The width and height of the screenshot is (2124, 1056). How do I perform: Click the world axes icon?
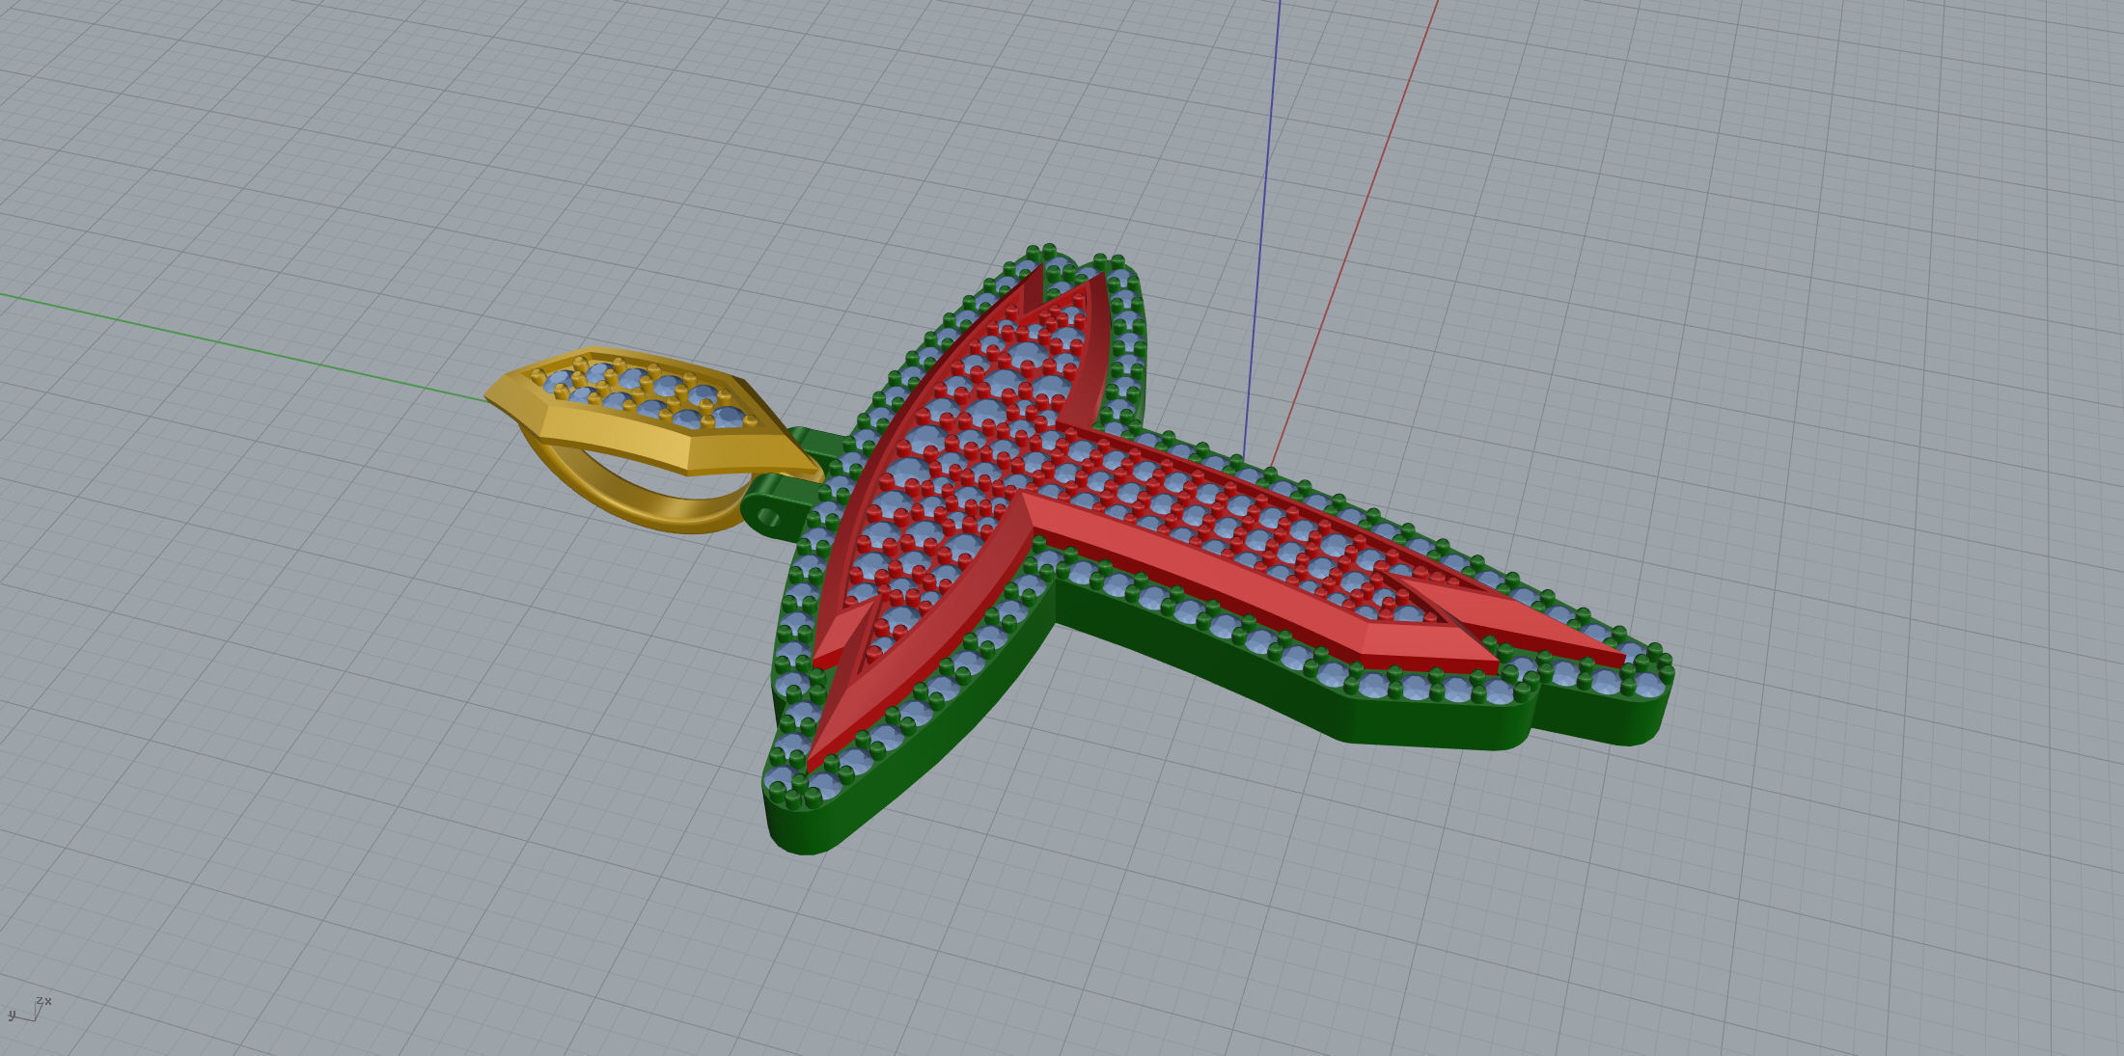(29, 1009)
